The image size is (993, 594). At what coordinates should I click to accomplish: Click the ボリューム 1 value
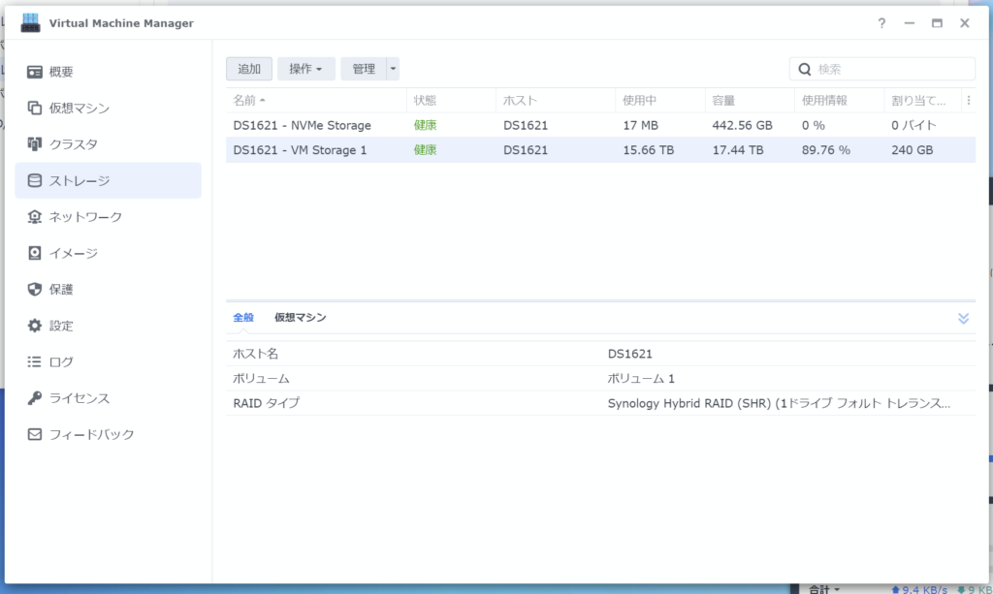[x=641, y=378]
